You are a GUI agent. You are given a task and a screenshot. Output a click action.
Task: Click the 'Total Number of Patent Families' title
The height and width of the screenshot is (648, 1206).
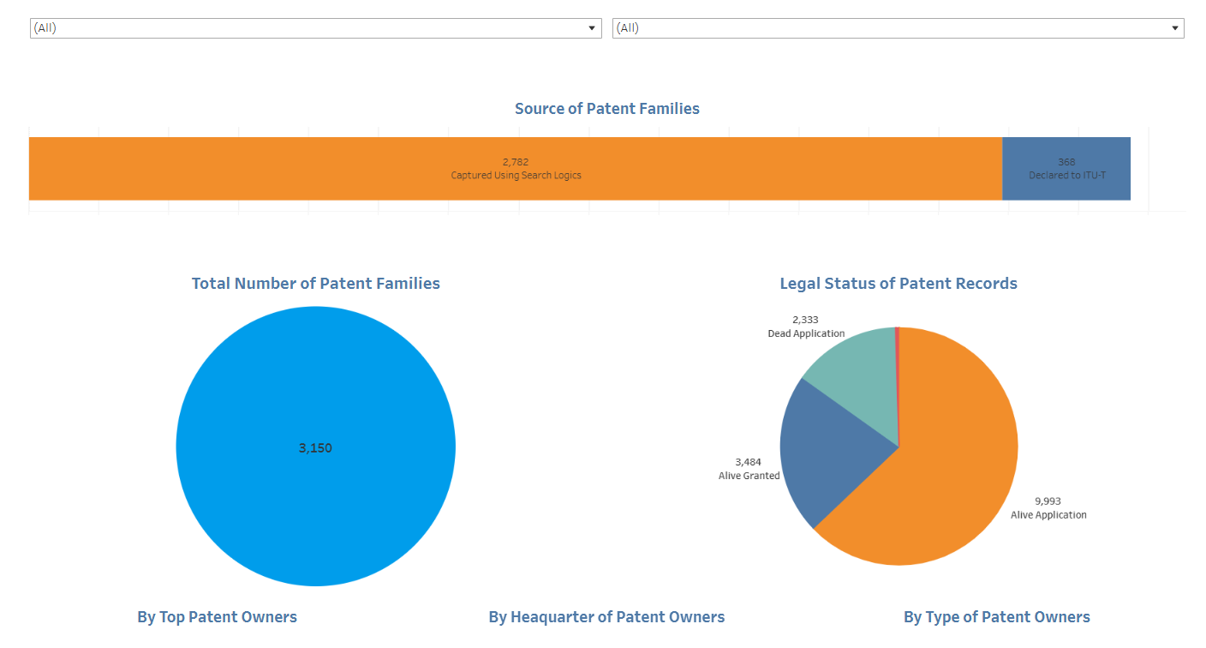[x=316, y=284]
